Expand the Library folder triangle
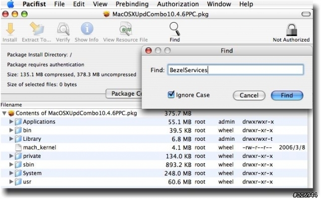Screen dimensions: 321x199 [x=11, y=139]
